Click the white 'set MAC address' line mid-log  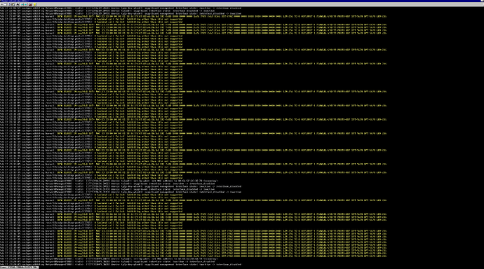(109, 181)
